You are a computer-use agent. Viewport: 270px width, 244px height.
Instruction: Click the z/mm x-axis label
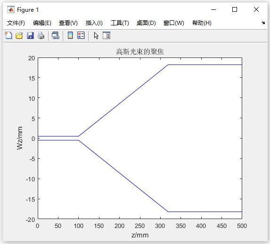(x=140, y=235)
